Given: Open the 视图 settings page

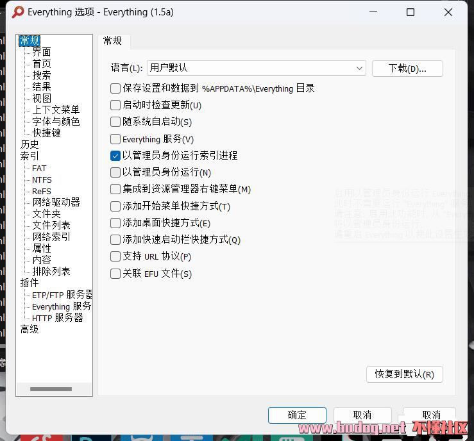Looking at the screenshot, I should (x=42, y=98).
